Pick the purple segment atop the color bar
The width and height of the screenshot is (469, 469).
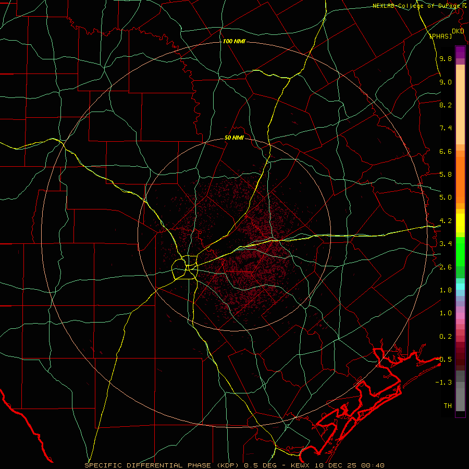pos(460,52)
